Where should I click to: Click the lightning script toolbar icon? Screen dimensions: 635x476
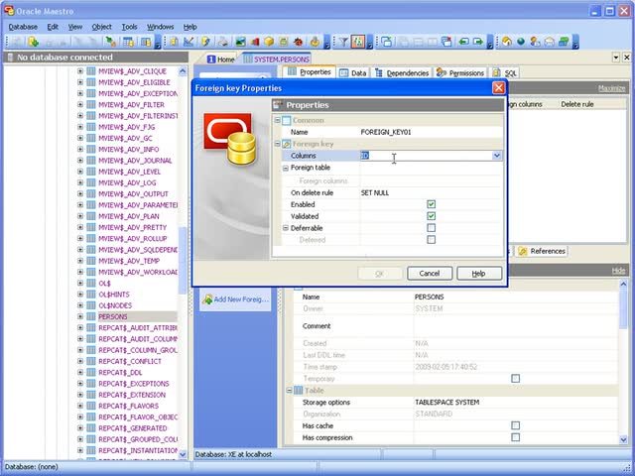tap(205, 42)
